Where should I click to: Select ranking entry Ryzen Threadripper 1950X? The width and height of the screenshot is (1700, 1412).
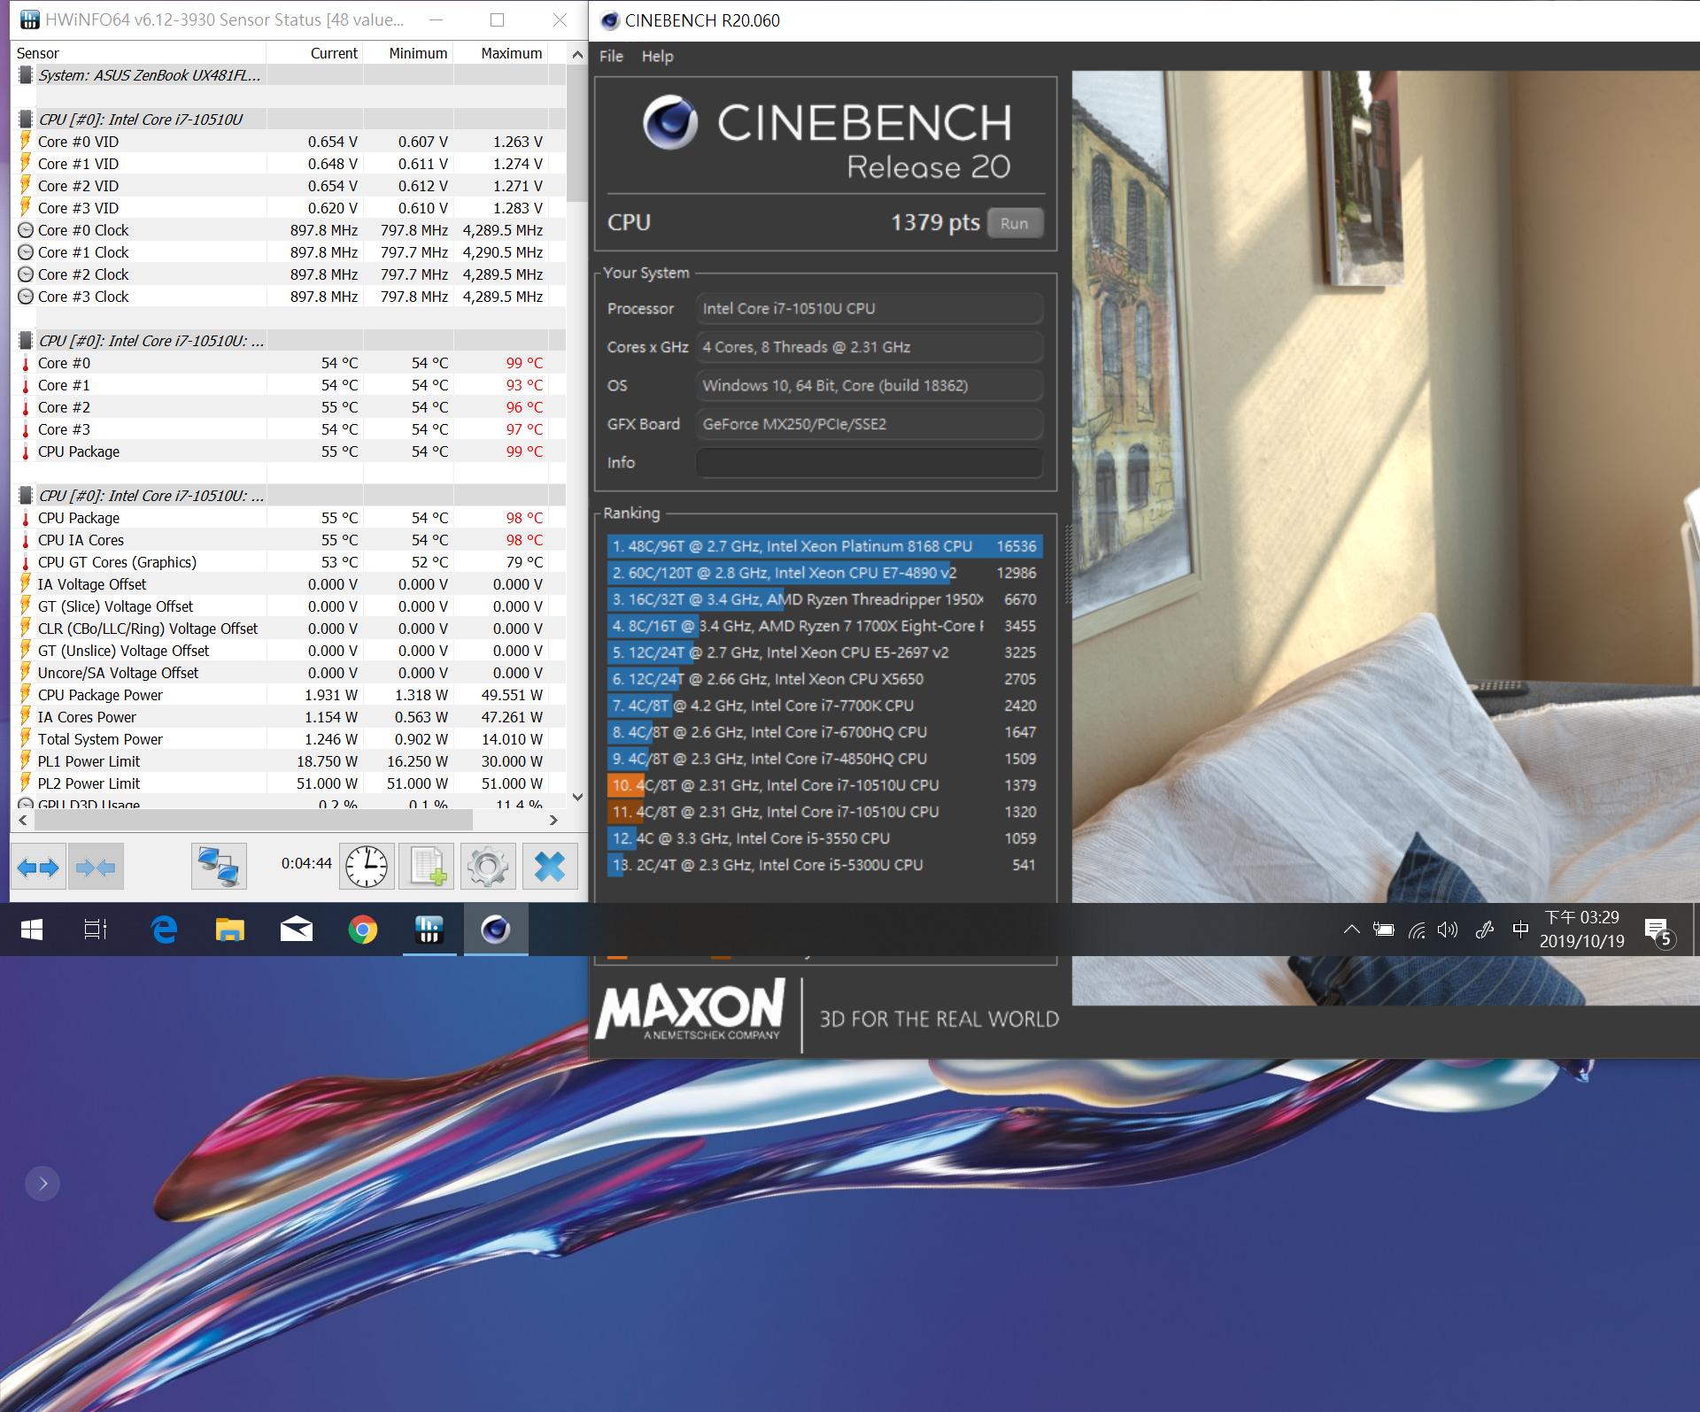(824, 599)
